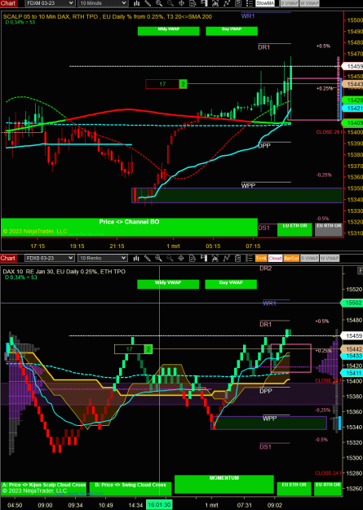Click zoom out magnifier on top chart
Image resolution: width=363 pixels, height=510 pixels.
point(170,3)
